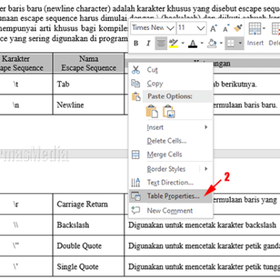Click the Delete table icon
The height and width of the screenshot is (280, 280).
coord(276,29)
